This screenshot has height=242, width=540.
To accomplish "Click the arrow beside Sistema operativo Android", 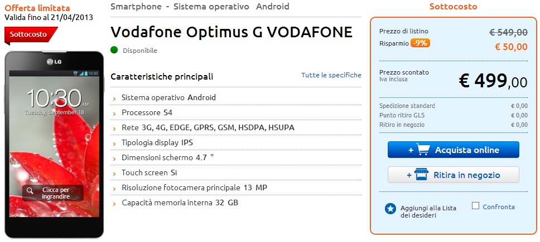I will pyautogui.click(x=114, y=98).
